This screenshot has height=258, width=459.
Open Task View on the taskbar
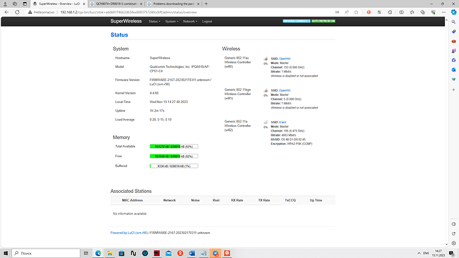click(86, 253)
